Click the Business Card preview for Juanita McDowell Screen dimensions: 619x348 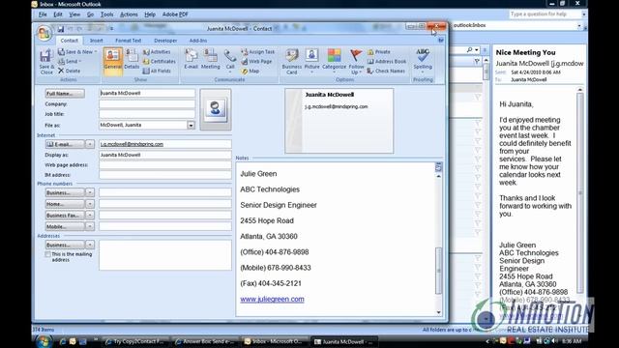(339, 121)
